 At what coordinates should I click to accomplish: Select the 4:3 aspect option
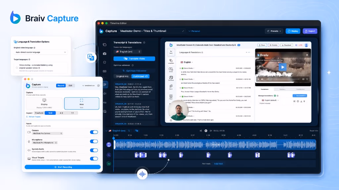[x=61, y=113]
